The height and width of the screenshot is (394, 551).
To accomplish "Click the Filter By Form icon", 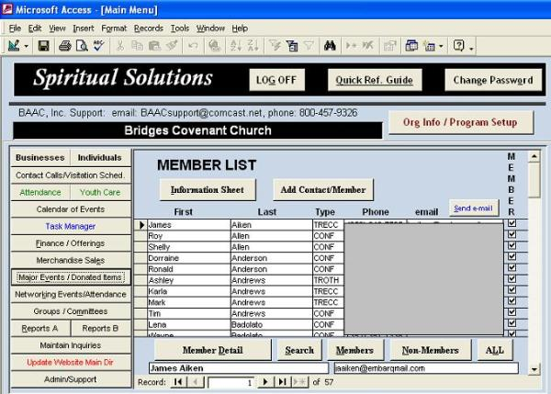I will coord(292,46).
